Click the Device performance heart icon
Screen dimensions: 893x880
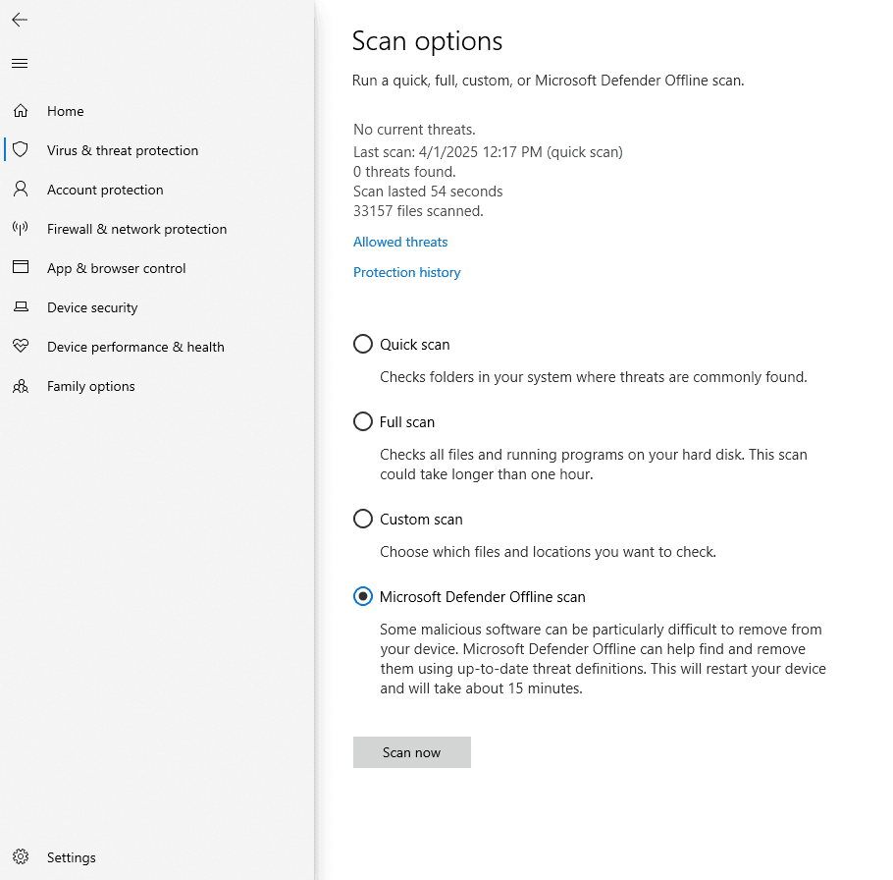21,346
